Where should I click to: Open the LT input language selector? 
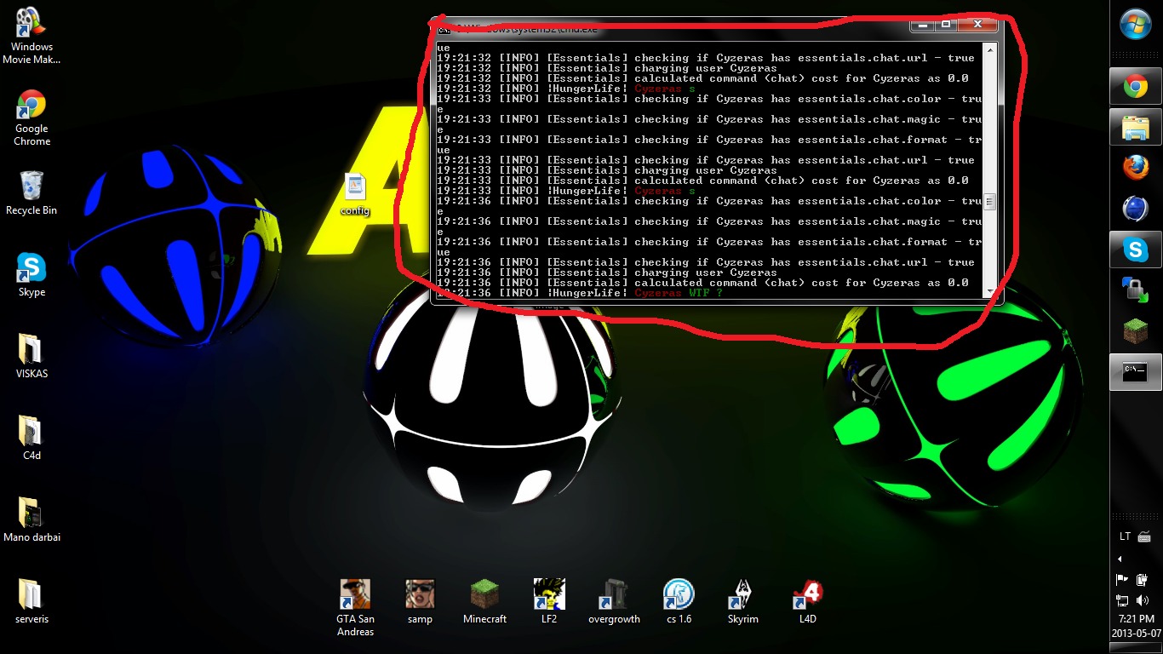coord(1125,536)
